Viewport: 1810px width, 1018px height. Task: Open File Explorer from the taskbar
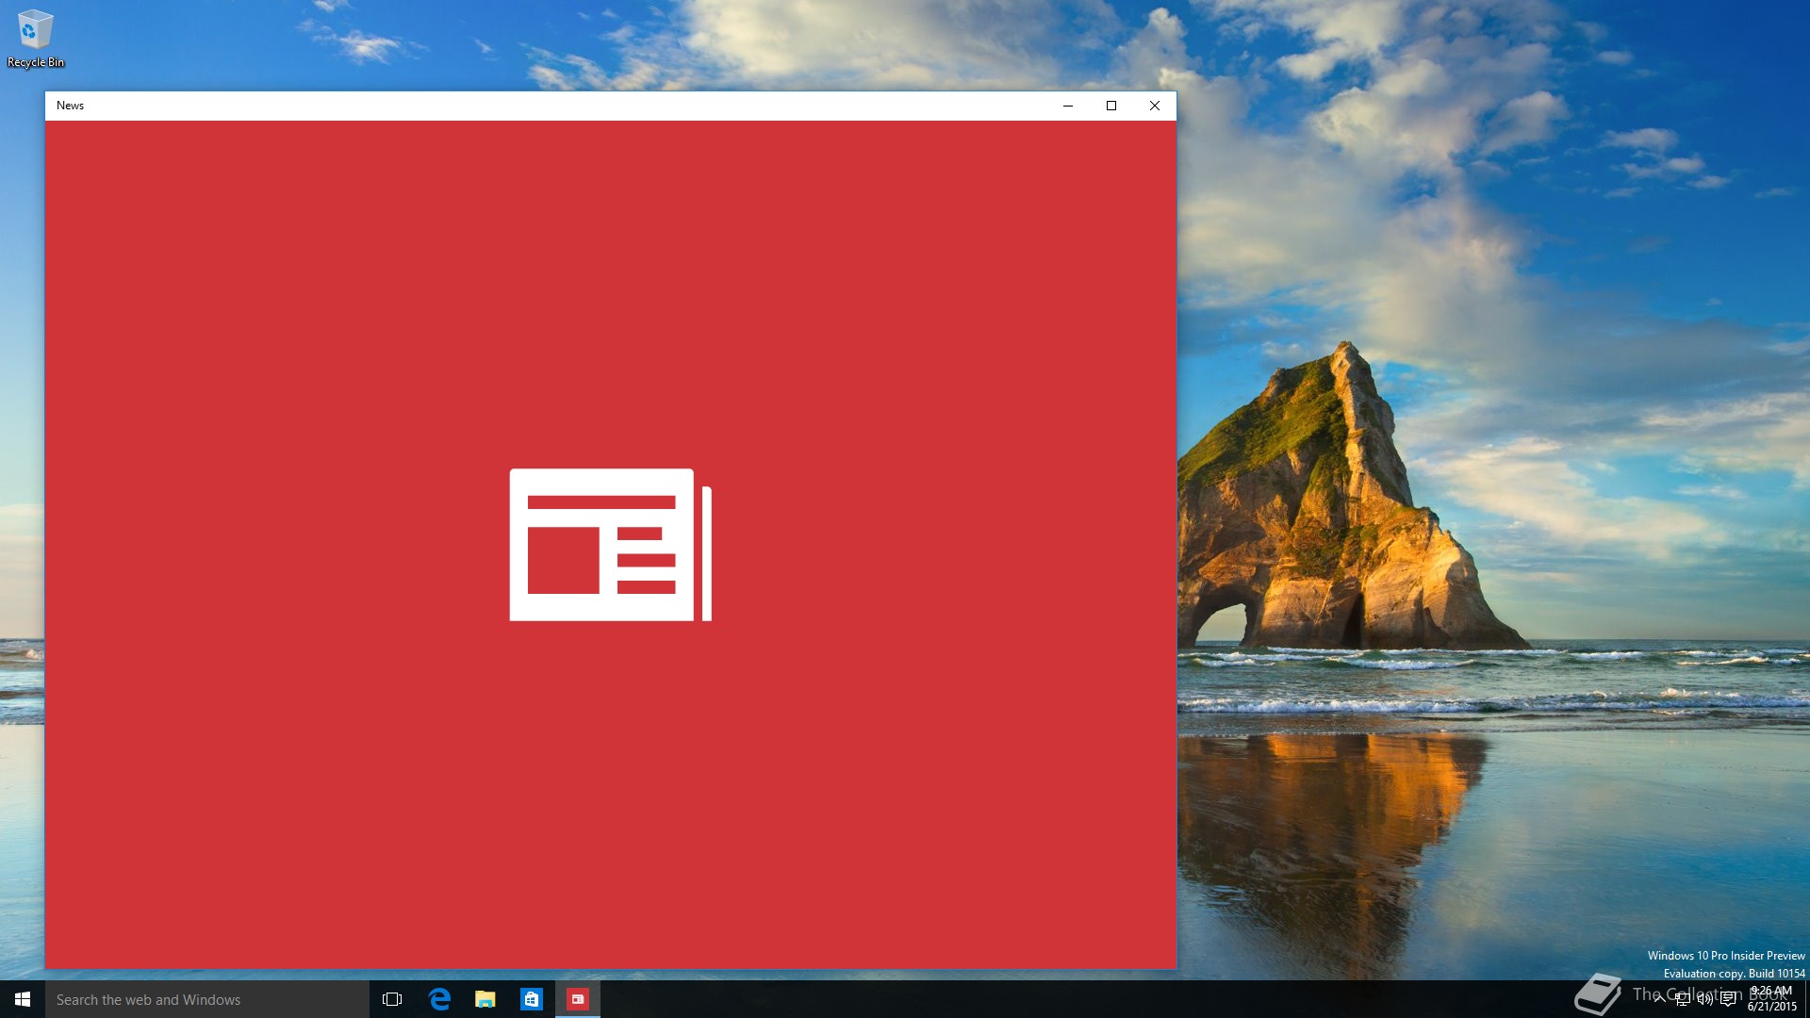tap(485, 999)
